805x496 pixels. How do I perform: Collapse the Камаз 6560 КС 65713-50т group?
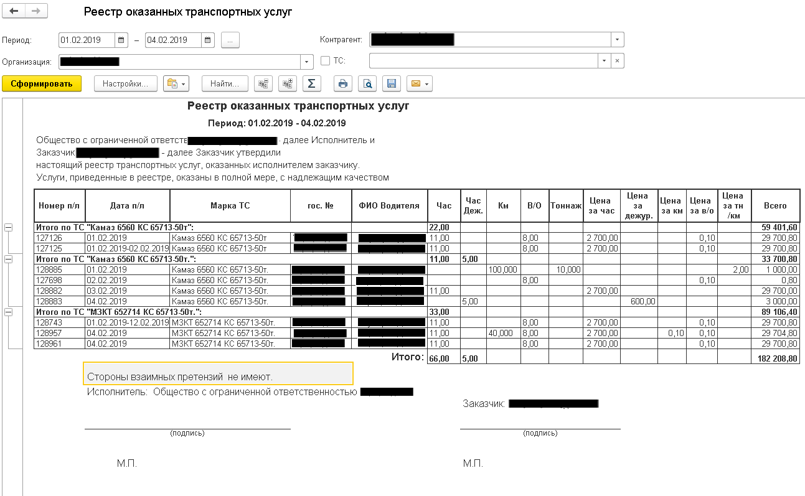[9, 228]
